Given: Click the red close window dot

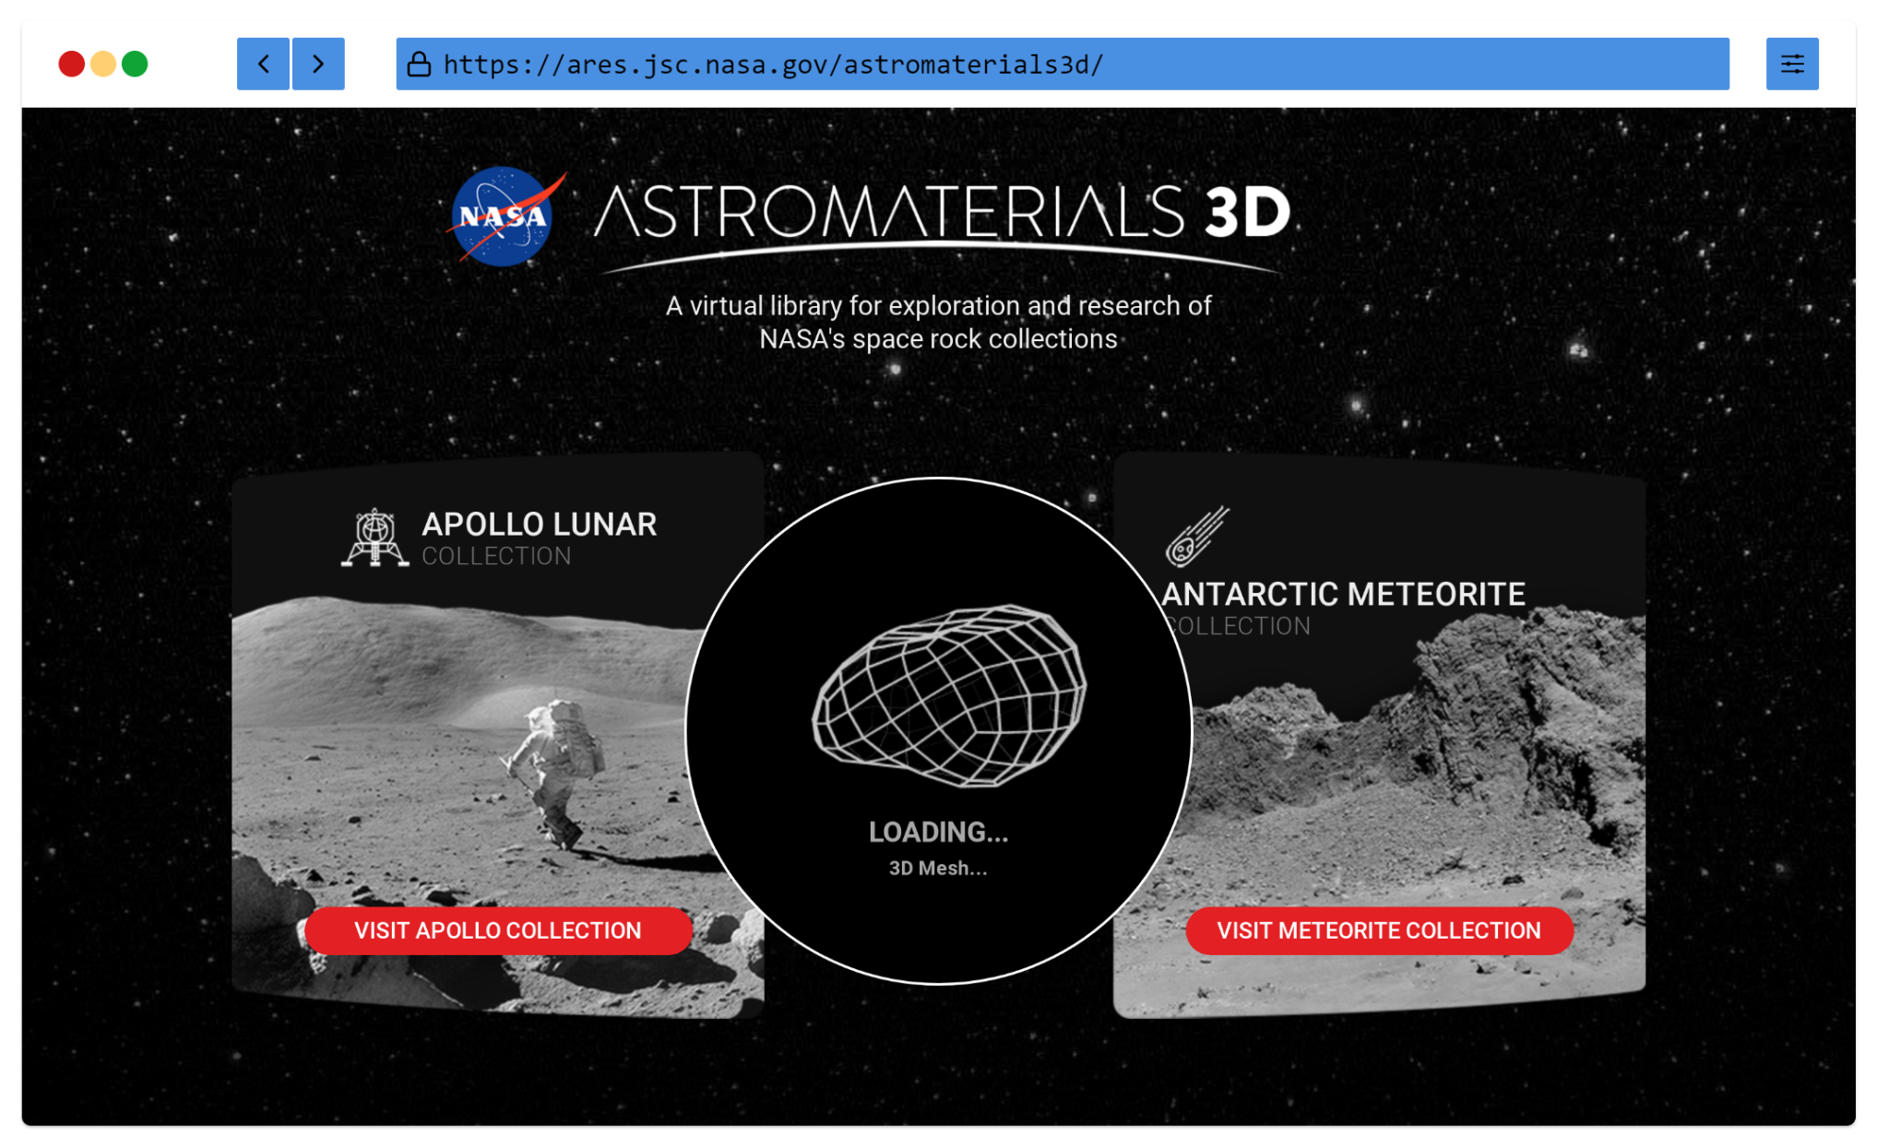Looking at the screenshot, I should click(72, 64).
